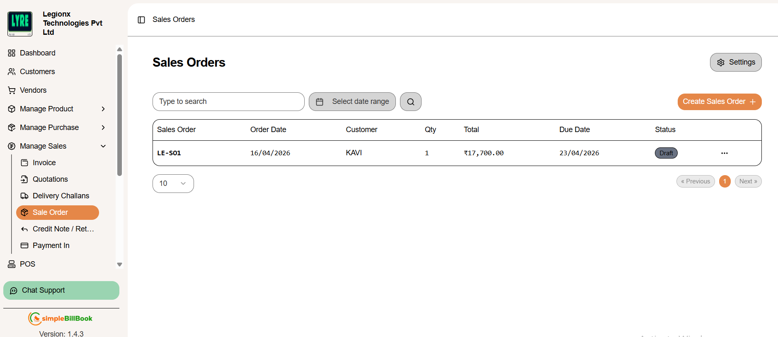Image resolution: width=778 pixels, height=337 pixels.
Task: Click the POS register icon
Action: [x=12, y=264]
